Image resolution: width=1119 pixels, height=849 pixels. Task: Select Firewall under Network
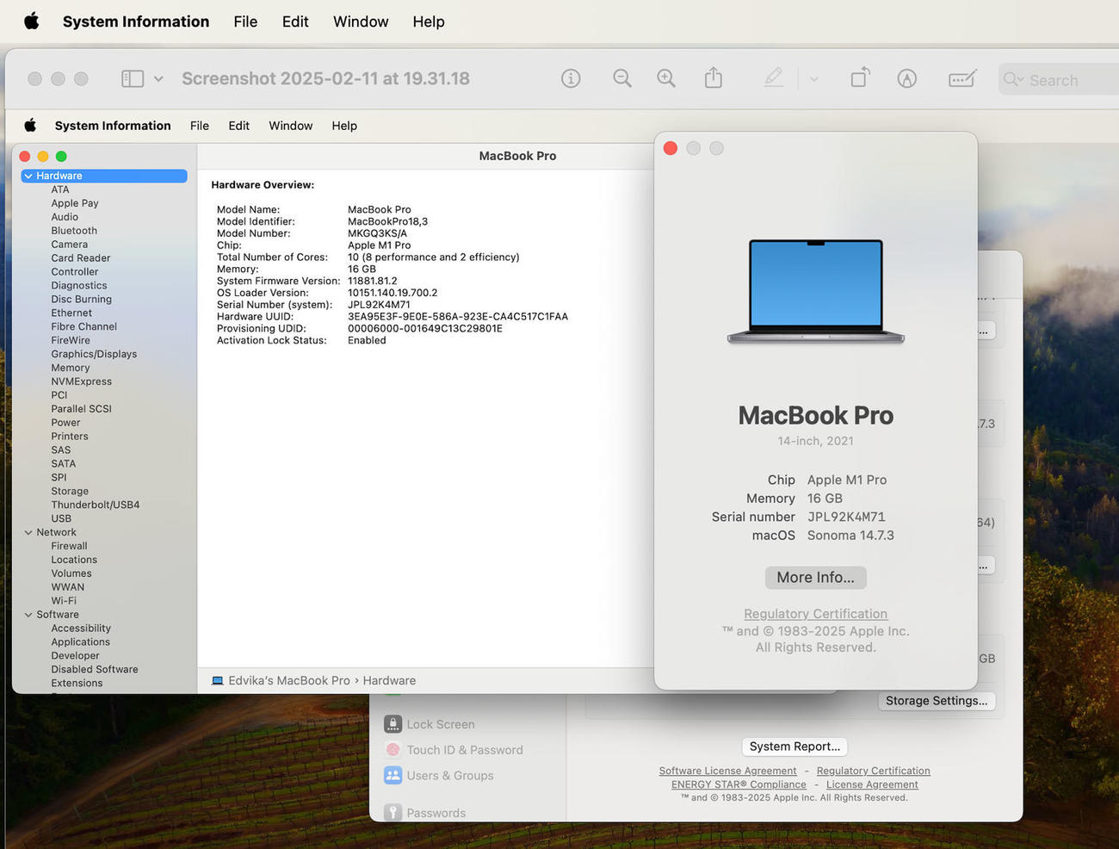[69, 546]
